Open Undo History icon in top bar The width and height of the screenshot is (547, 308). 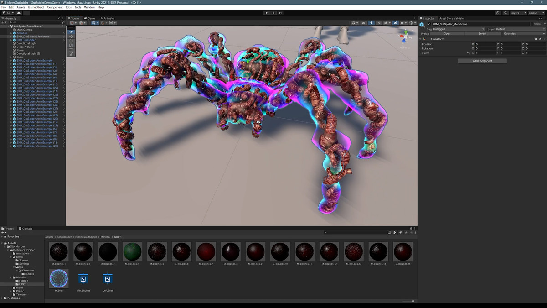coord(498,13)
